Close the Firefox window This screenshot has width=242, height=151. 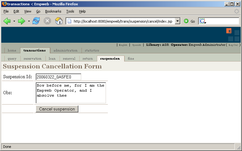[x=238, y=4]
